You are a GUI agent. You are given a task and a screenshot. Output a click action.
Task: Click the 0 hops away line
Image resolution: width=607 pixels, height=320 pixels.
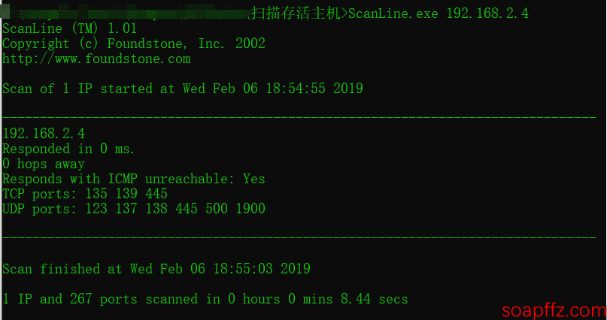click(44, 164)
